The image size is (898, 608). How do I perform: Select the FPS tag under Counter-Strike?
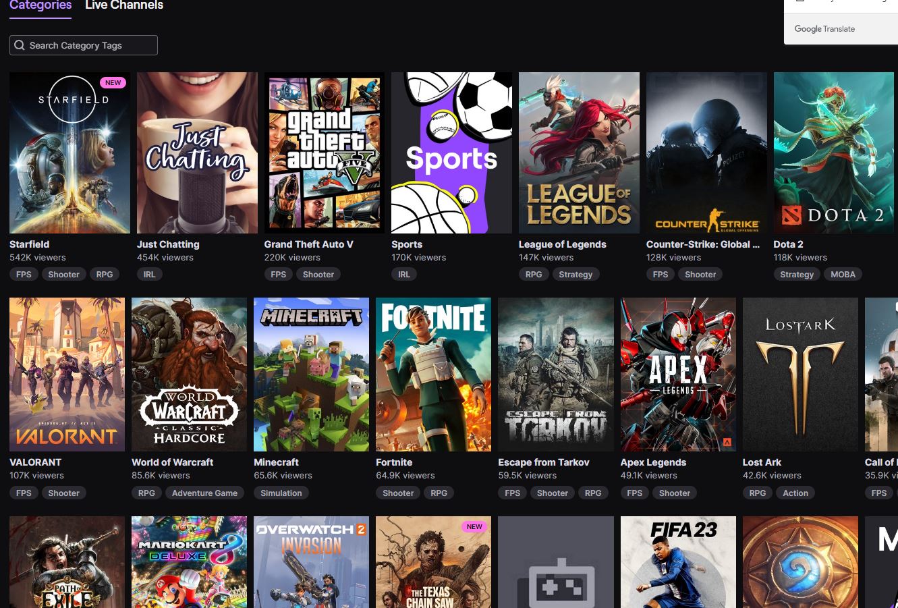[x=661, y=275]
